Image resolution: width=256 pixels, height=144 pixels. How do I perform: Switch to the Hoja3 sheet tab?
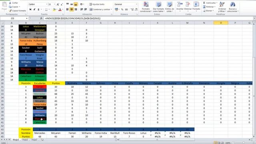pyautogui.click(x=34, y=140)
